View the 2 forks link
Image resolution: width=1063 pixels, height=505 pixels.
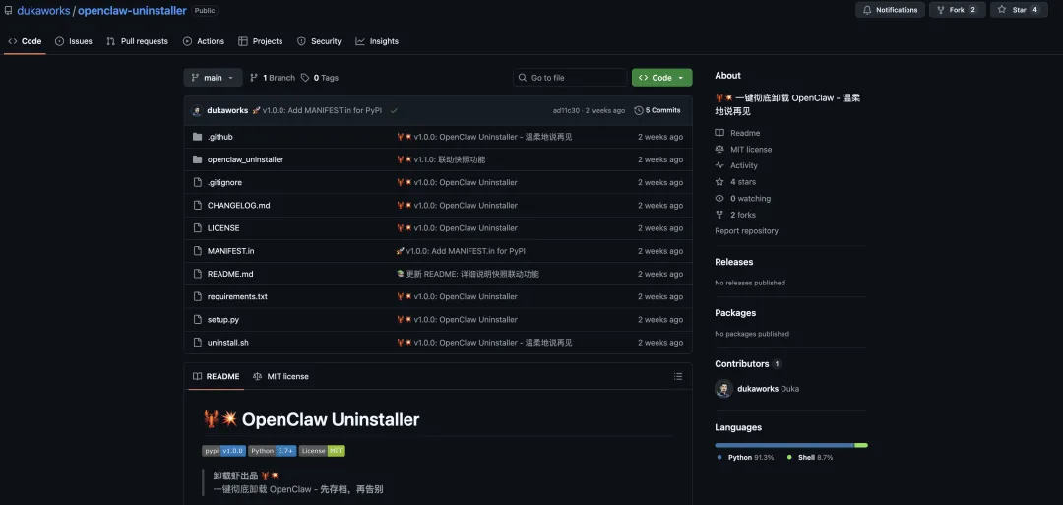point(735,215)
